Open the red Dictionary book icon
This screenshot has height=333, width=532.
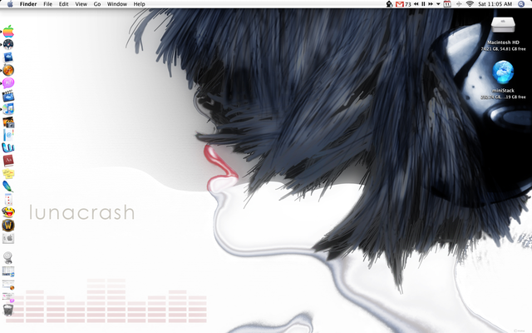click(x=8, y=161)
